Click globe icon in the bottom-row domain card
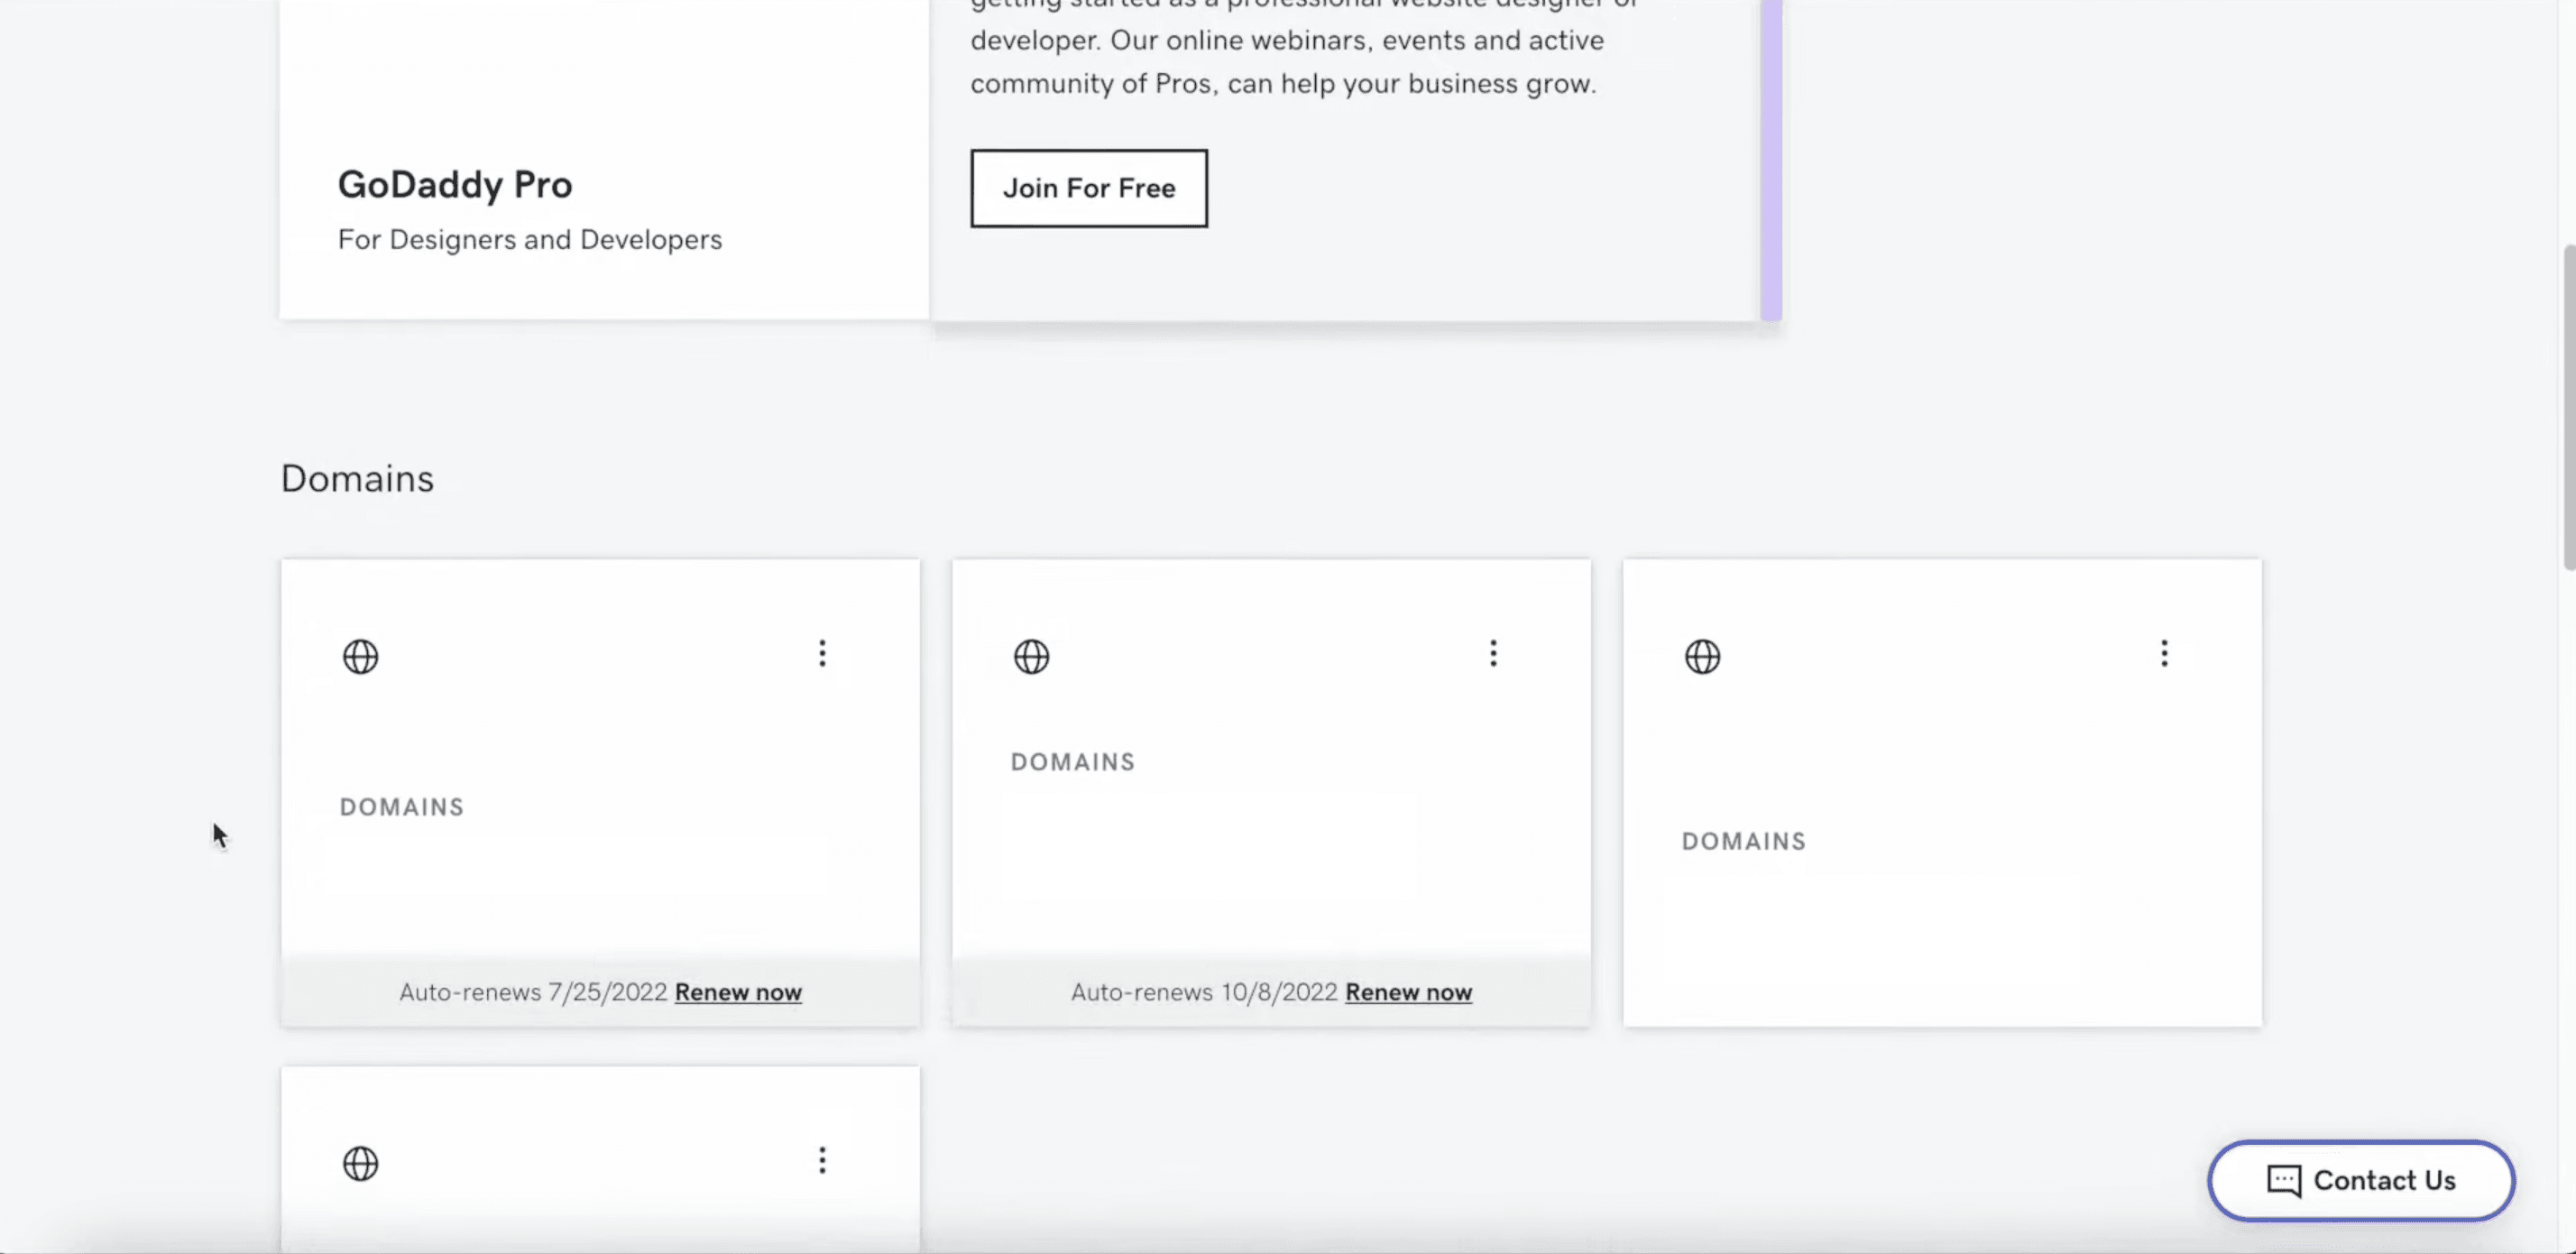The height and width of the screenshot is (1254, 2576). click(360, 1163)
